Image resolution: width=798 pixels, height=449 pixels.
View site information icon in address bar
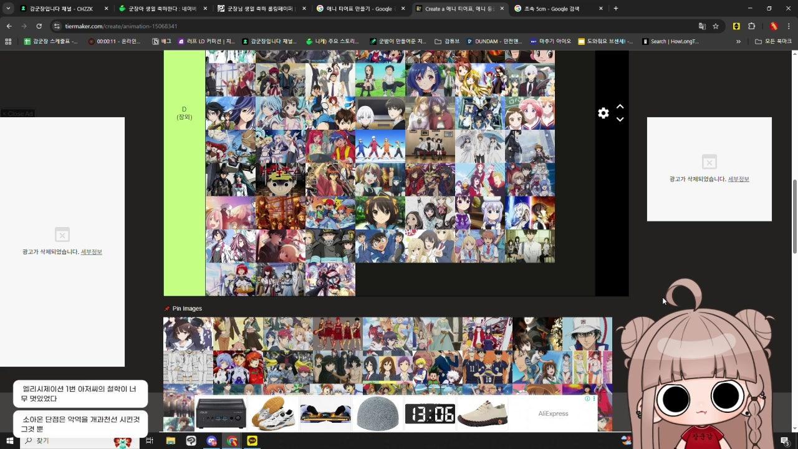tap(57, 26)
